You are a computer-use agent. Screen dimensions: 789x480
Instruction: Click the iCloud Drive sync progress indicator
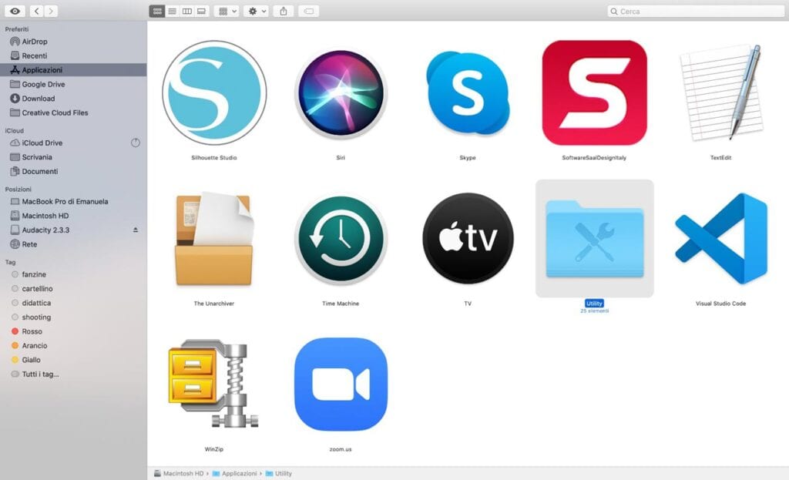[x=136, y=143]
